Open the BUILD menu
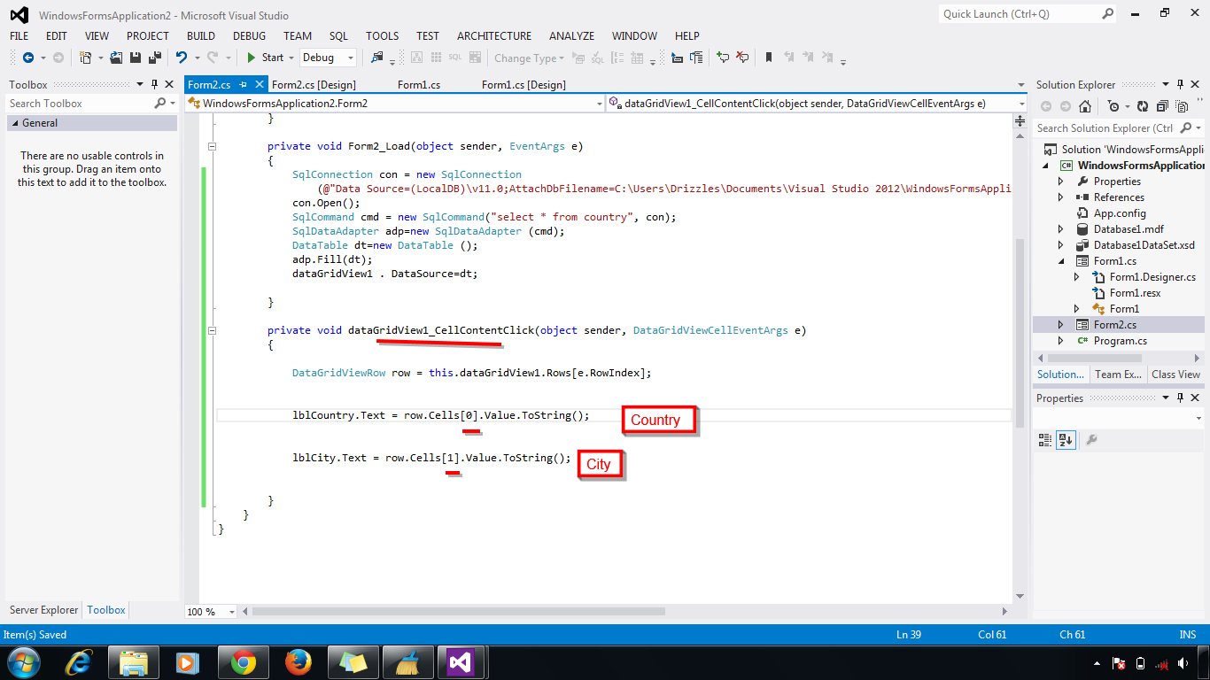Image resolution: width=1210 pixels, height=680 pixels. click(x=201, y=36)
